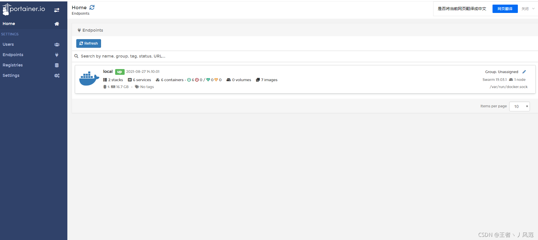The height and width of the screenshot is (240, 538).
Task: Click the green running containers power icon
Action: [x=189, y=80]
